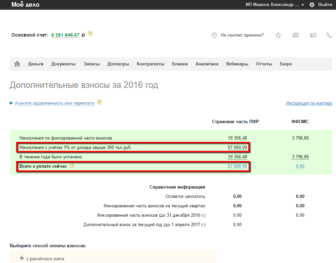The width and height of the screenshot is (336, 263).
Task: Open the chat messages icon
Action: 296,35
